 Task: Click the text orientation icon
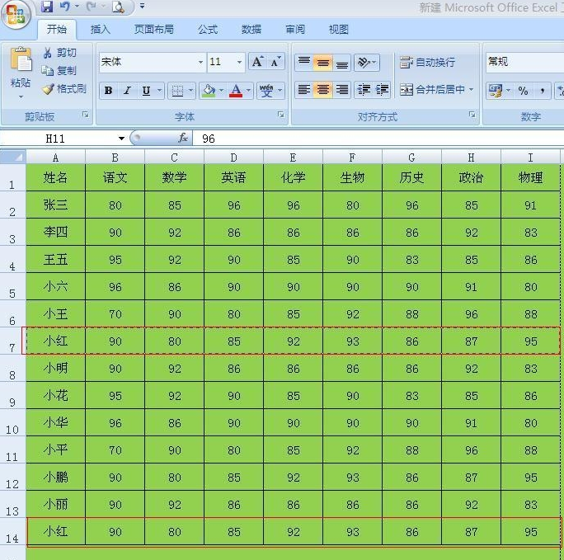(x=366, y=63)
